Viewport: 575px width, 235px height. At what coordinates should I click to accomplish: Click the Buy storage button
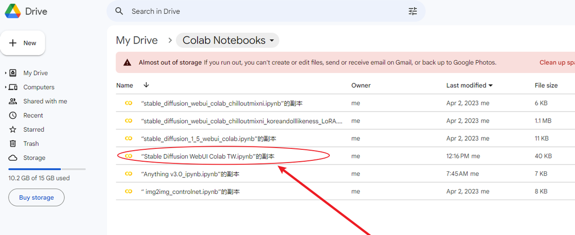(x=36, y=198)
